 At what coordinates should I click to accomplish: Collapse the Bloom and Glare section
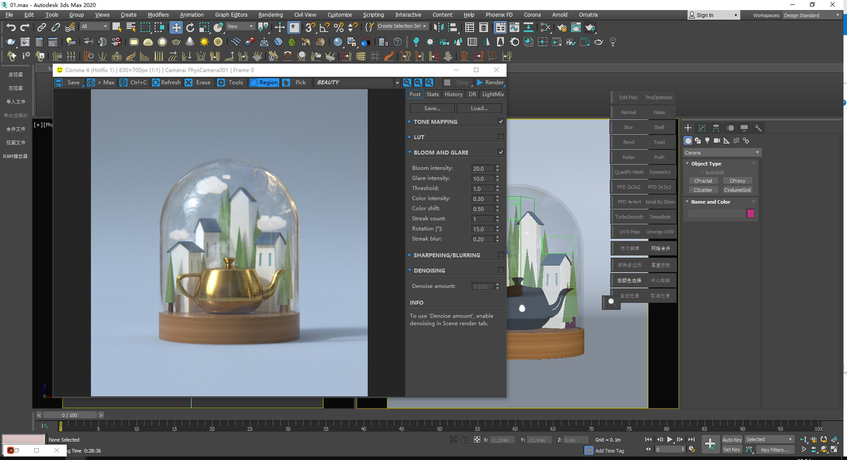[x=410, y=152]
